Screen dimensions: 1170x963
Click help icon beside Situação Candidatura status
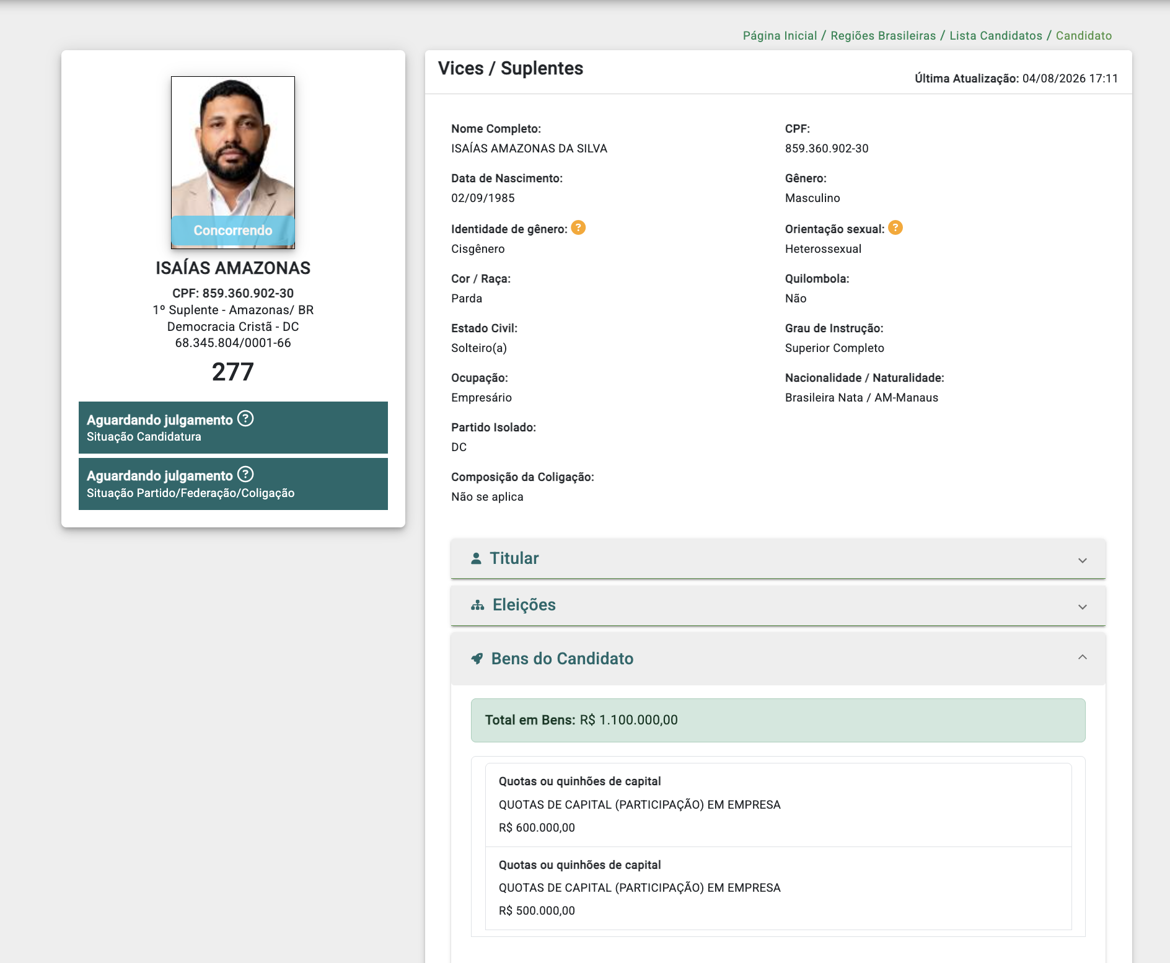click(x=245, y=419)
